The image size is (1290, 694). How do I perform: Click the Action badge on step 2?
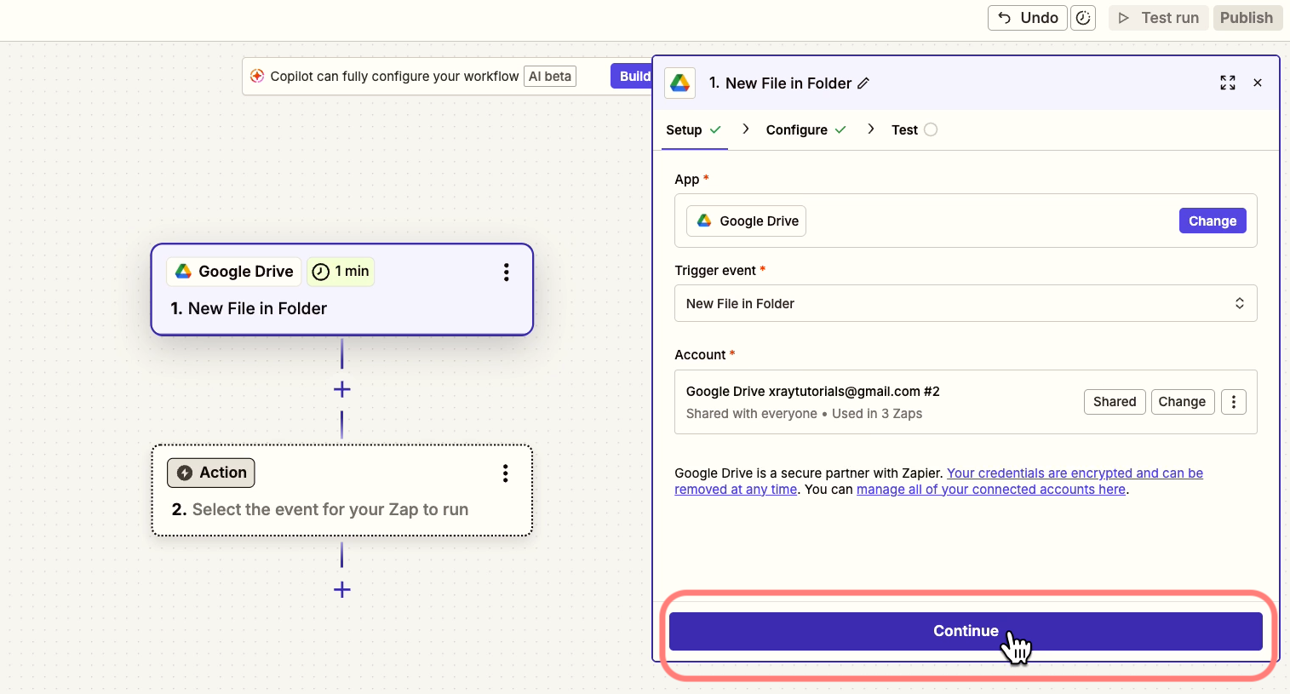pos(211,473)
